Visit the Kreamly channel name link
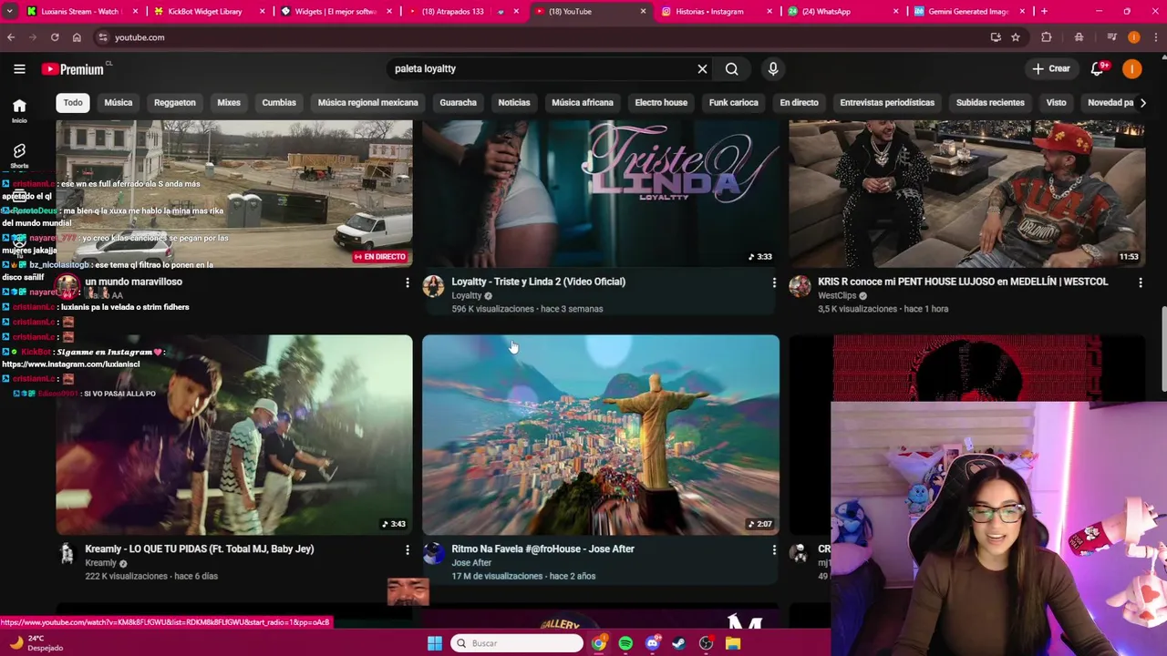1167x656 pixels. click(101, 563)
